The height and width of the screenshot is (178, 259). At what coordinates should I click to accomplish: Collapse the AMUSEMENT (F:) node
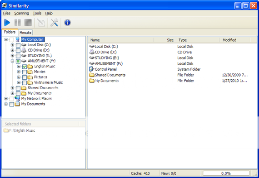click(x=12, y=61)
